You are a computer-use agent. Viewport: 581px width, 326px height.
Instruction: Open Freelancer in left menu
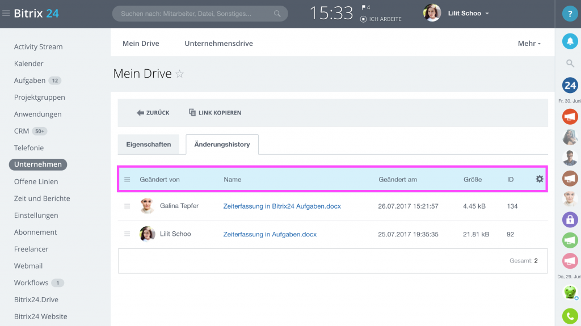[x=31, y=249]
